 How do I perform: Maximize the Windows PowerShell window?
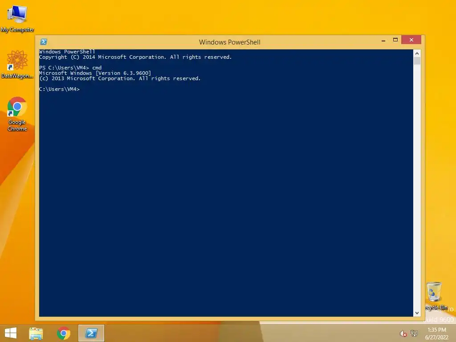395,40
